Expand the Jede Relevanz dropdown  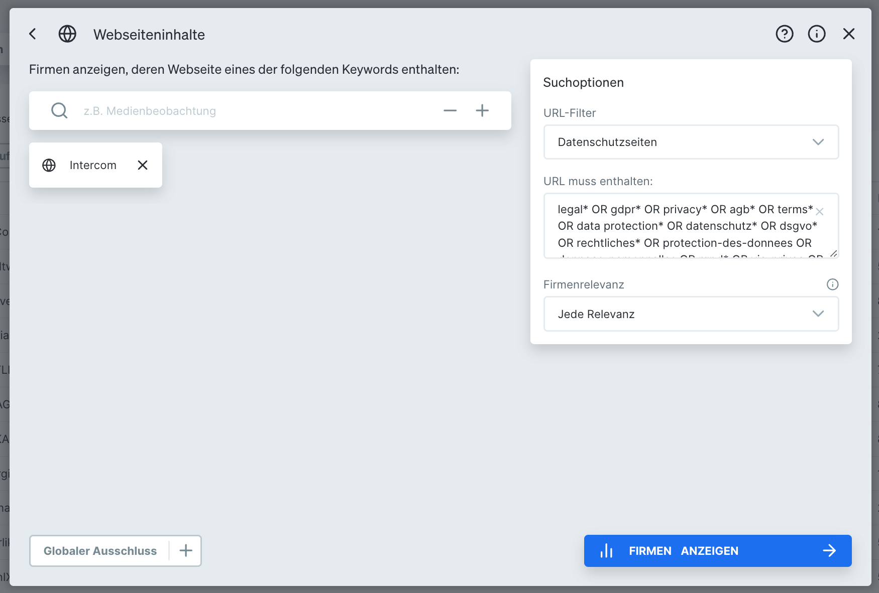tap(691, 314)
